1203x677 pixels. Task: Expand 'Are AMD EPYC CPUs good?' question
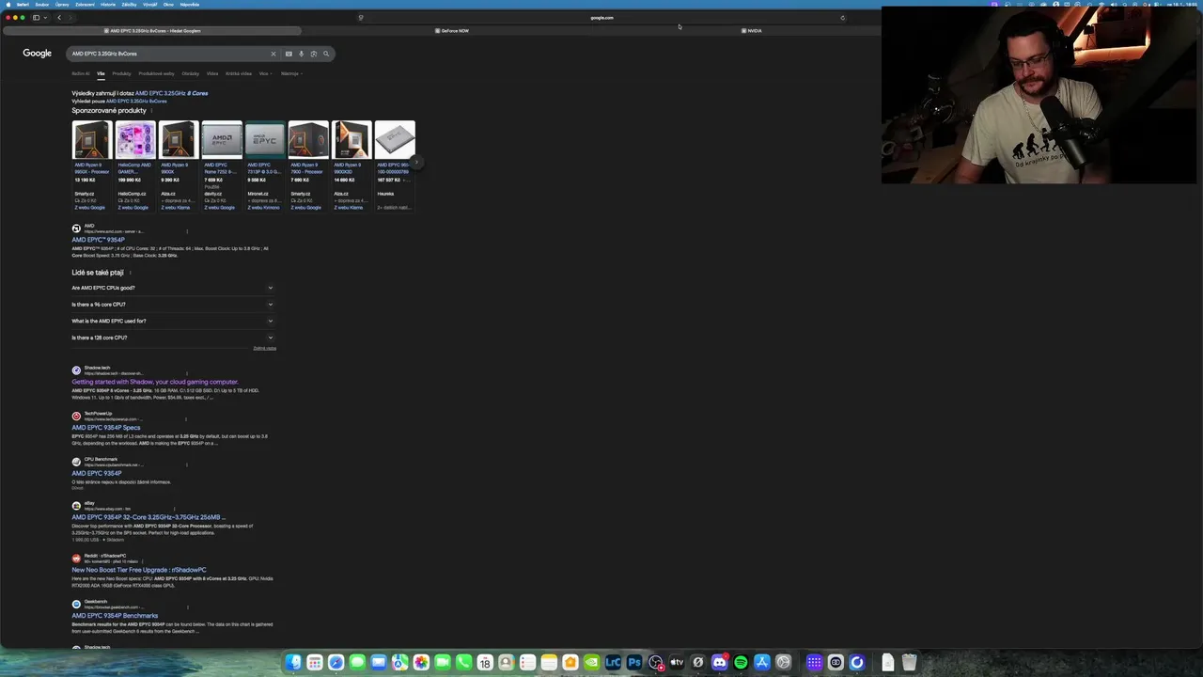coord(174,288)
